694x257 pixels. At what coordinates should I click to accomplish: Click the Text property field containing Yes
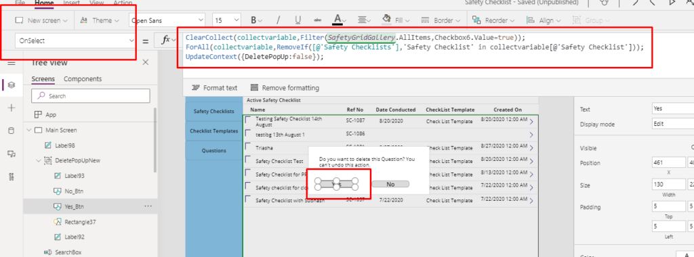(673, 109)
